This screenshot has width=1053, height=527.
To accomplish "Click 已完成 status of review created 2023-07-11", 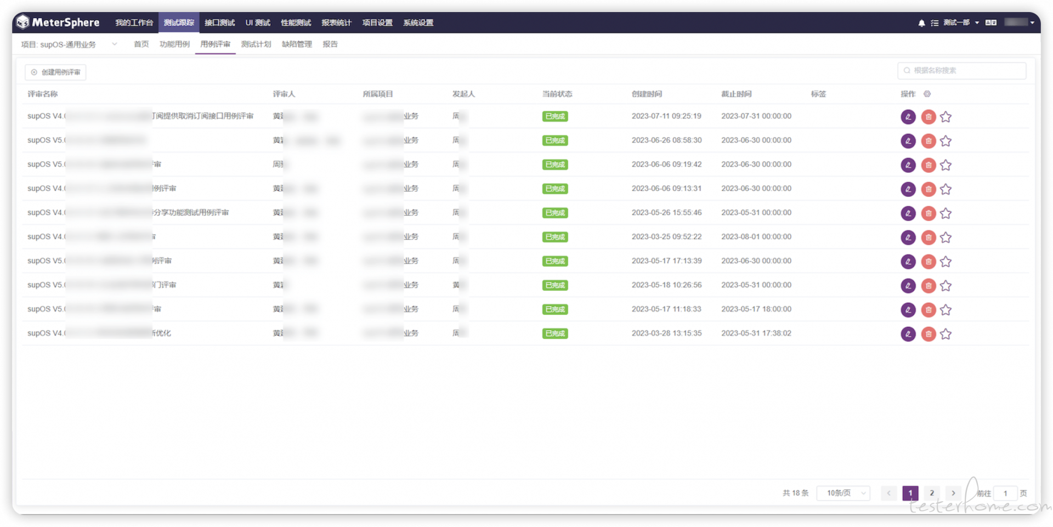I will tap(555, 117).
